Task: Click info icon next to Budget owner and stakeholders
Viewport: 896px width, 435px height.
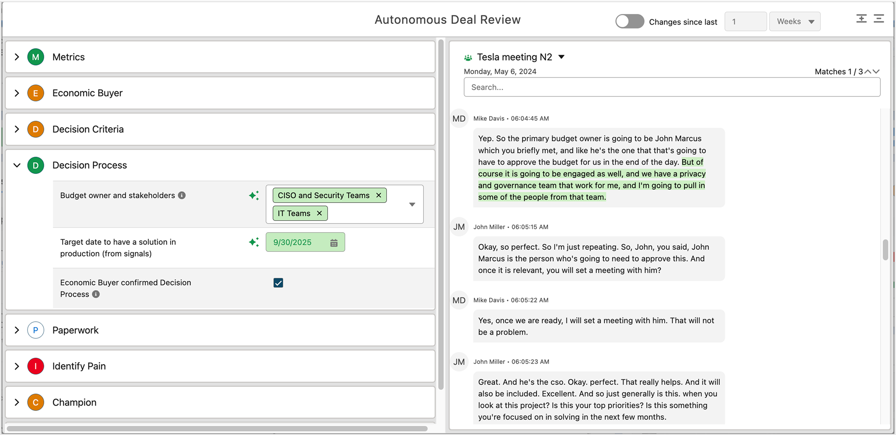Action: (182, 196)
